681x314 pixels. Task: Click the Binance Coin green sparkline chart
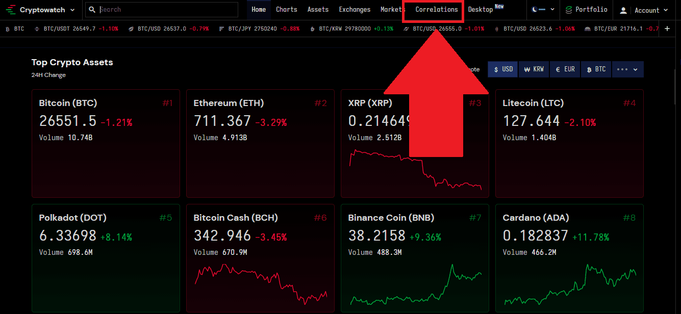pyautogui.click(x=415, y=285)
